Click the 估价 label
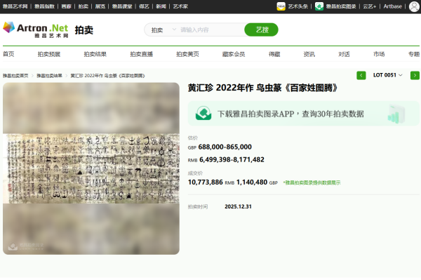 (193, 138)
